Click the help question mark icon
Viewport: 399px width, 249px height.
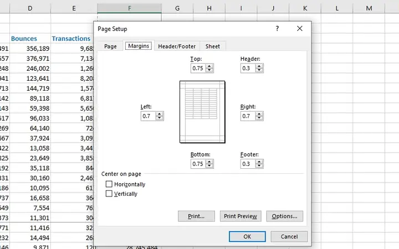tap(277, 28)
